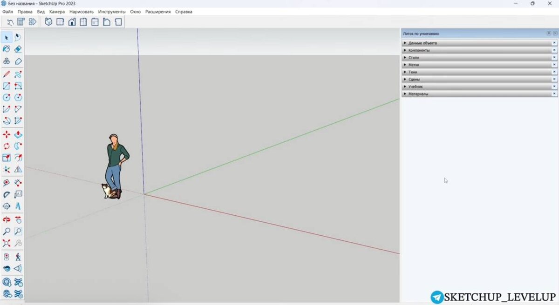Select the Freehand tool

pyautogui.click(x=18, y=74)
